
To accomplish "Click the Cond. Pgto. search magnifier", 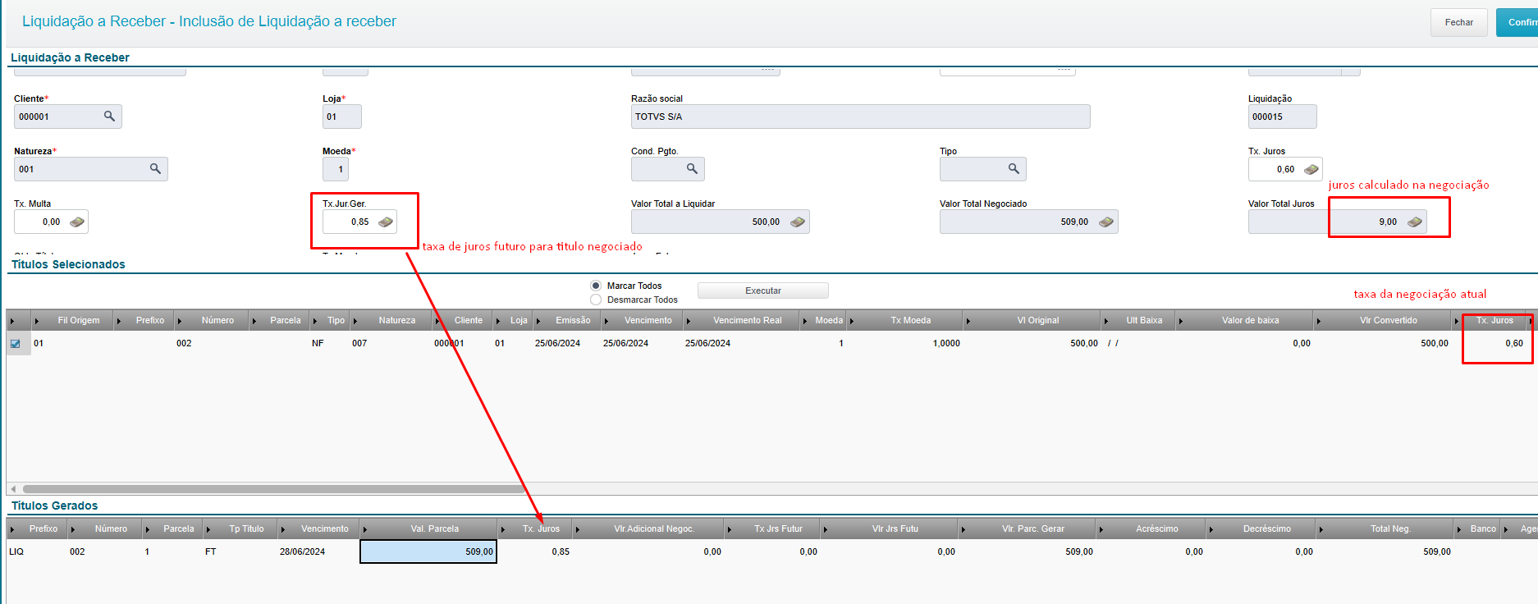I will pos(692,169).
